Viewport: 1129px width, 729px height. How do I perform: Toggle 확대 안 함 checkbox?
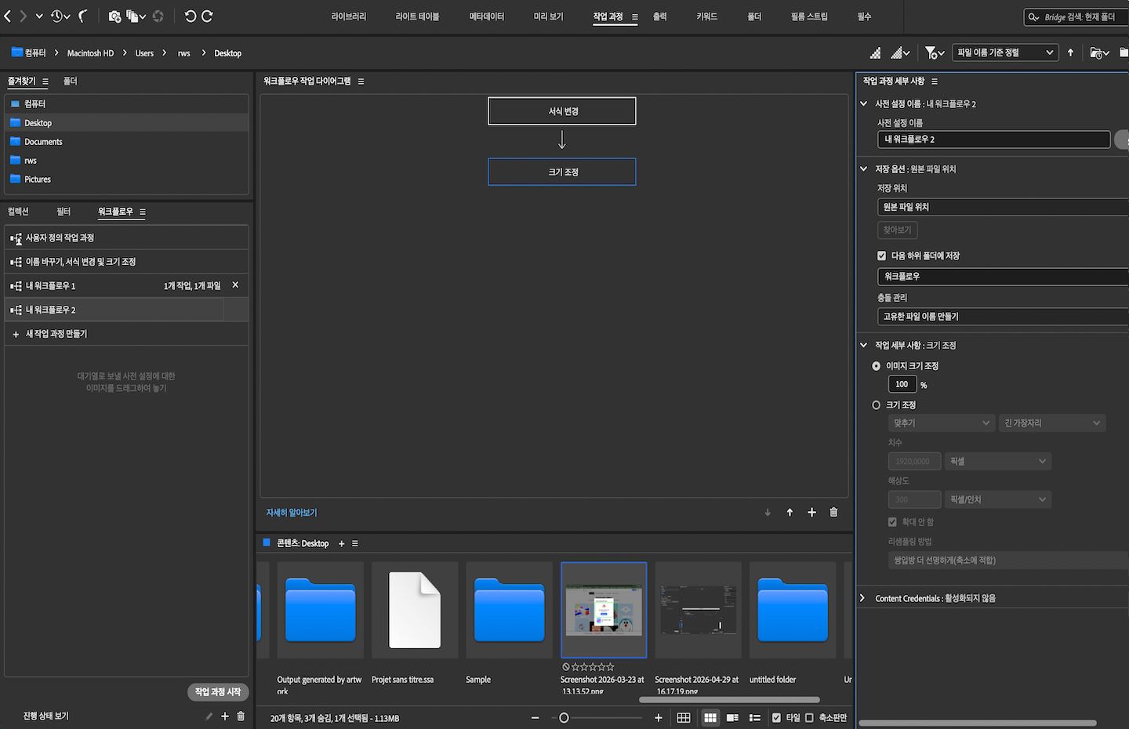892,521
